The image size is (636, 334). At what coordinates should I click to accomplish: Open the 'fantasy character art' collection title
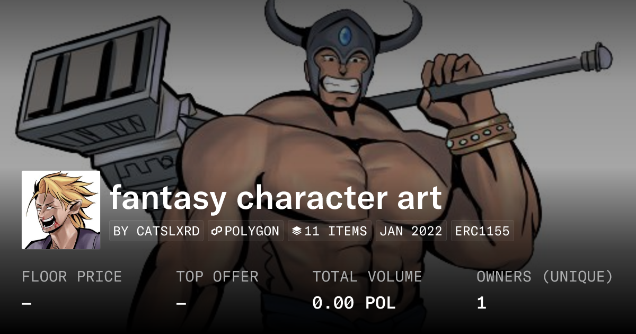pyautogui.click(x=276, y=198)
